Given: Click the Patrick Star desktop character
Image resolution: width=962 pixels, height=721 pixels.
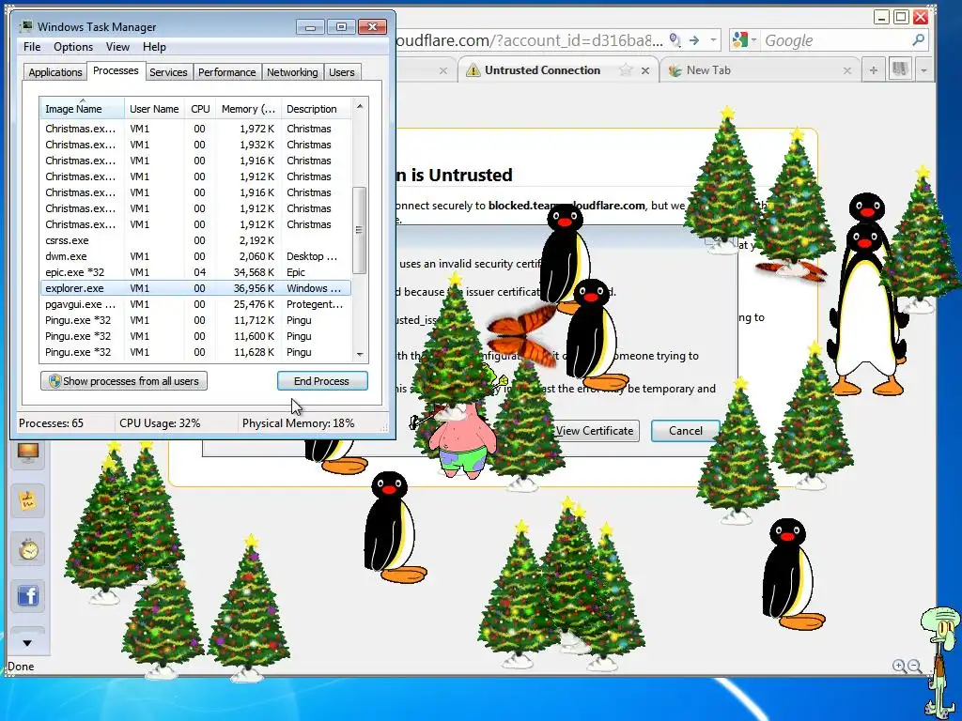Looking at the screenshot, I should click(462, 440).
